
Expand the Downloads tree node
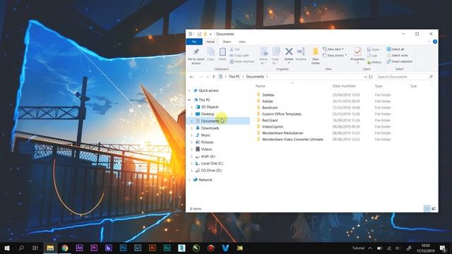191,128
